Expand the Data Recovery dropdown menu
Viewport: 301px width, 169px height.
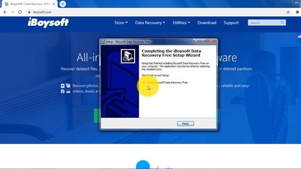150,23
